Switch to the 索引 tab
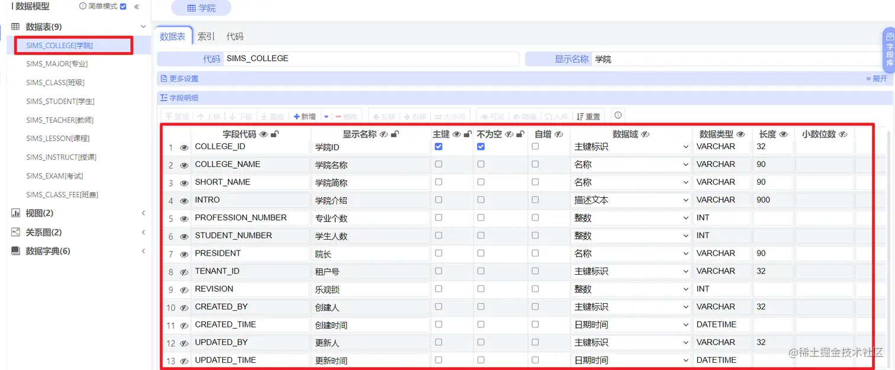The image size is (895, 370). (205, 36)
